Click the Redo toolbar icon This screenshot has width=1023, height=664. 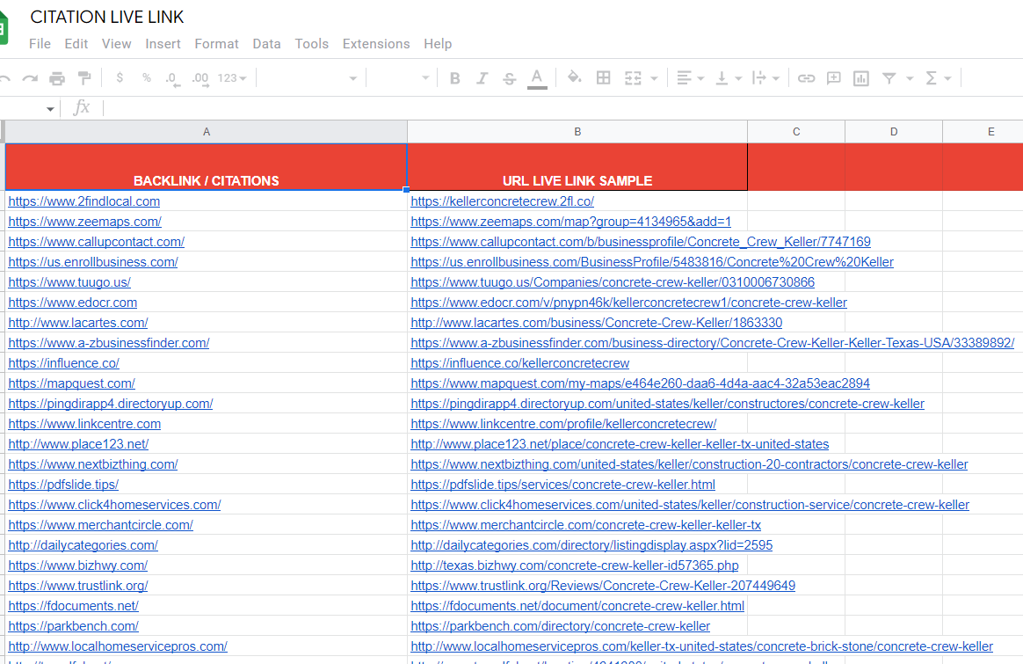point(30,78)
